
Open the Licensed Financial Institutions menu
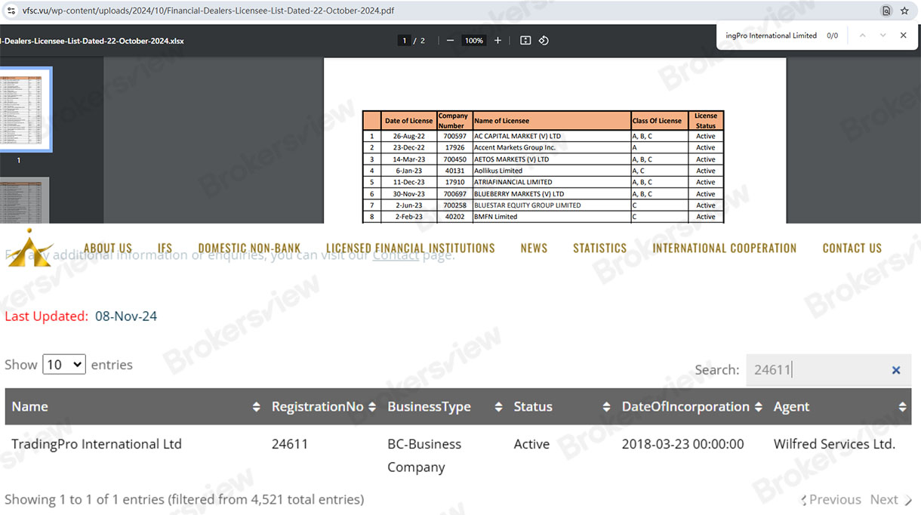click(x=410, y=248)
